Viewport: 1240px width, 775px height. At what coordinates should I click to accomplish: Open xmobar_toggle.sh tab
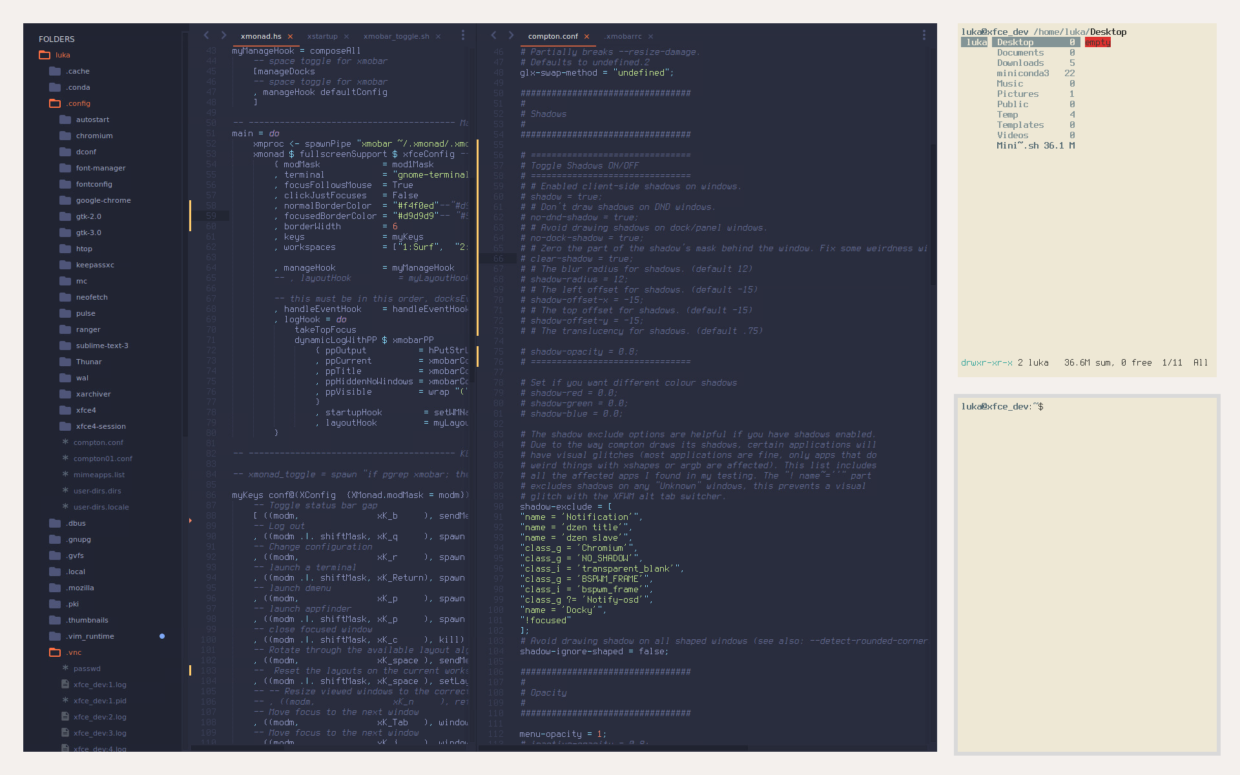[396, 37]
